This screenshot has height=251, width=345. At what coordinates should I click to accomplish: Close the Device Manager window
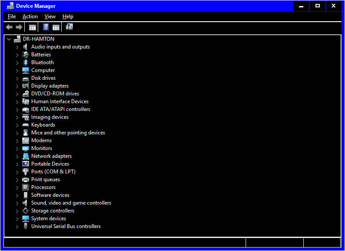(x=334, y=6)
